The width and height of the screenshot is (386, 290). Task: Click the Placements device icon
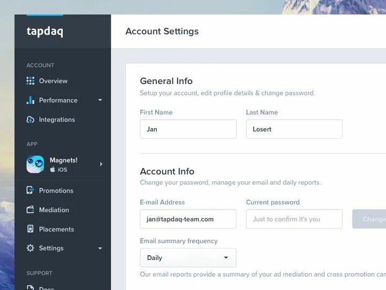click(x=30, y=229)
